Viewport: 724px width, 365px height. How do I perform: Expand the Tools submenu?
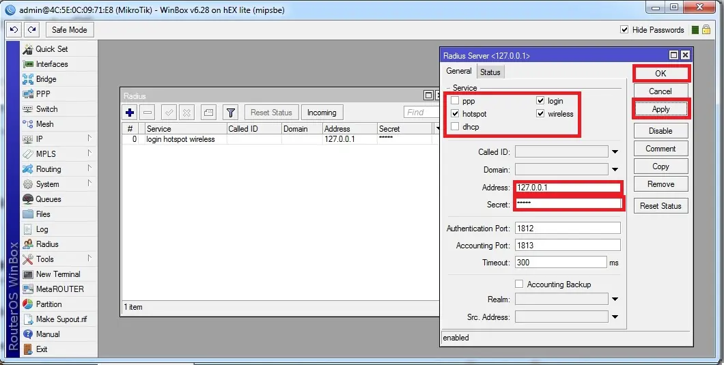(x=89, y=259)
